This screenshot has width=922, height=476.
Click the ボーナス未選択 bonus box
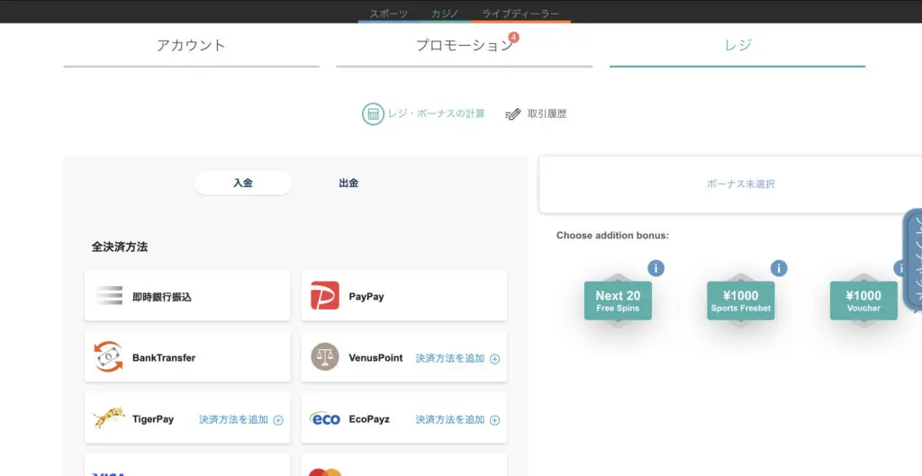click(x=730, y=184)
